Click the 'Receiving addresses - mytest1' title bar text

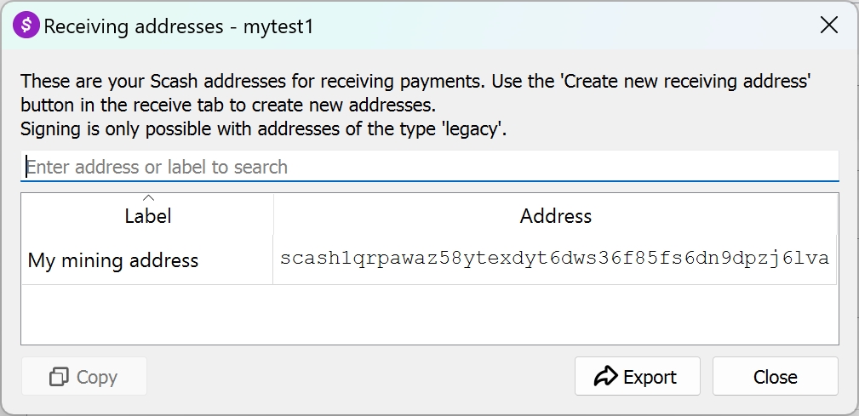[x=178, y=26]
